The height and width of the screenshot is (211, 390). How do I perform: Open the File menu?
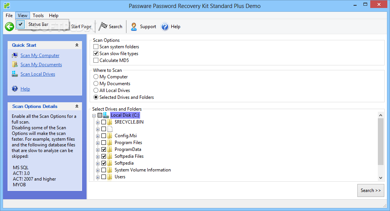[x=9, y=16]
